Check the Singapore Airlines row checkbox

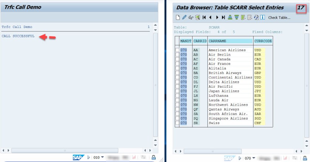tap(177, 119)
